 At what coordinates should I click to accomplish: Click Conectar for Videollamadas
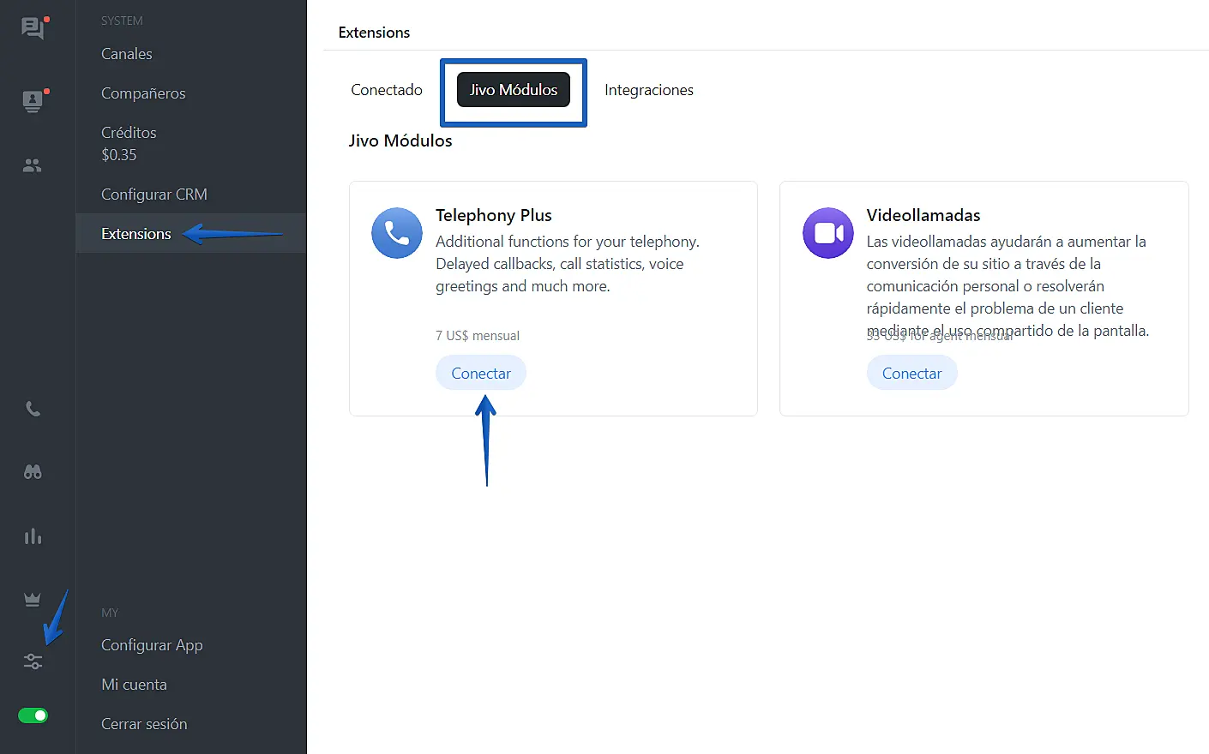pyautogui.click(x=912, y=374)
